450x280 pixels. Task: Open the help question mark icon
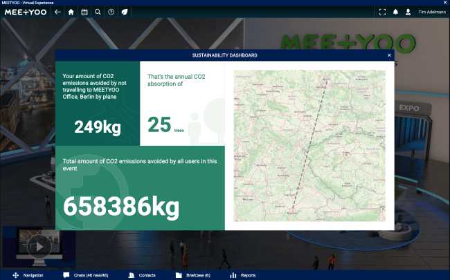coord(111,12)
